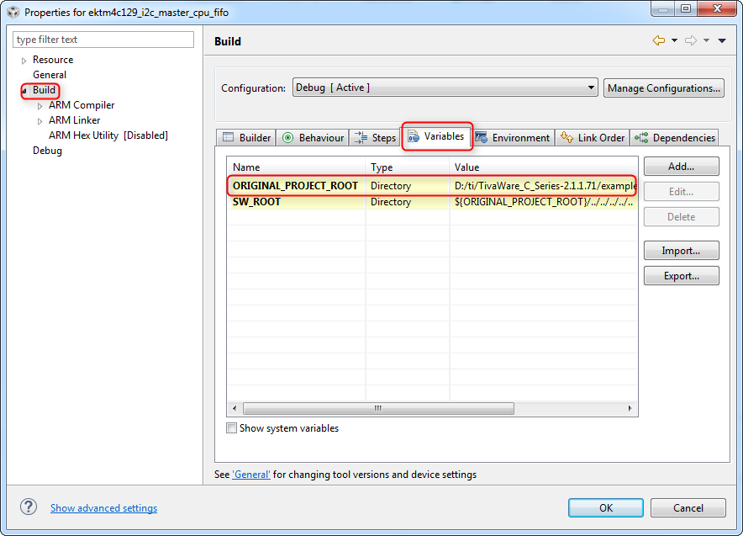Select Debug in the settings tree
743x536 pixels.
click(47, 151)
